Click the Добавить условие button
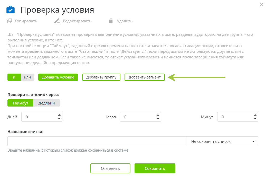This screenshot has width=266, height=176. coord(58,77)
